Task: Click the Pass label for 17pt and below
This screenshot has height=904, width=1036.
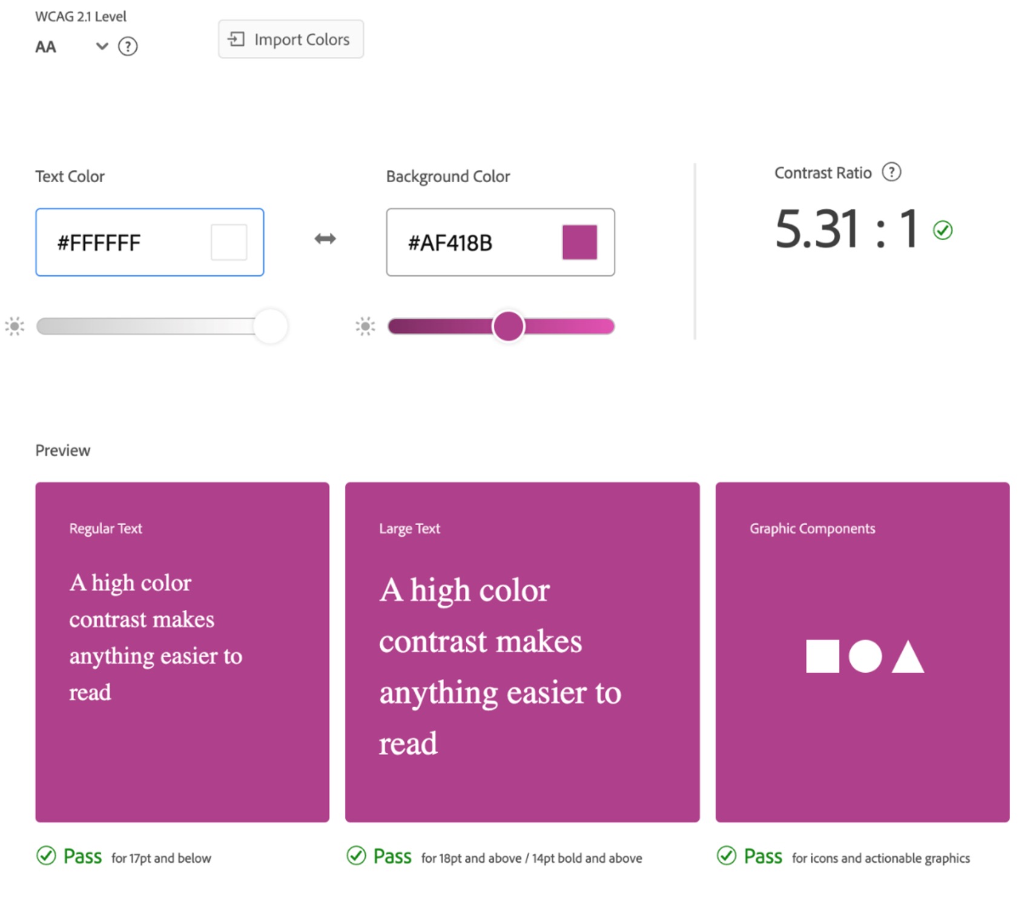Action: tap(82, 856)
